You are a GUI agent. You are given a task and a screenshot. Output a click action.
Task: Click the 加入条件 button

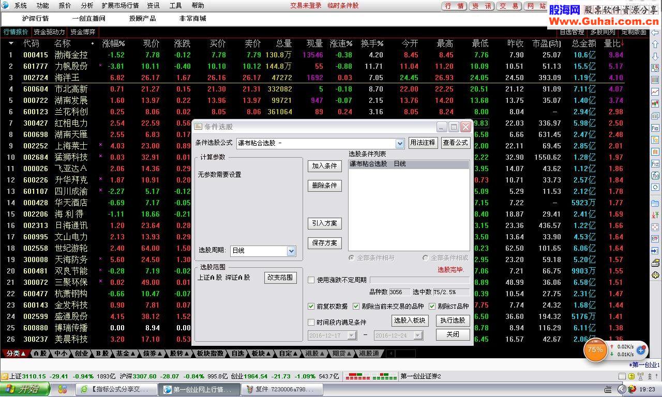tap(324, 166)
